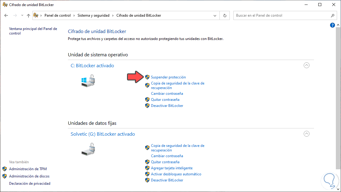
Task: Click the scrollbar up arrow
Action: pos(338,25)
